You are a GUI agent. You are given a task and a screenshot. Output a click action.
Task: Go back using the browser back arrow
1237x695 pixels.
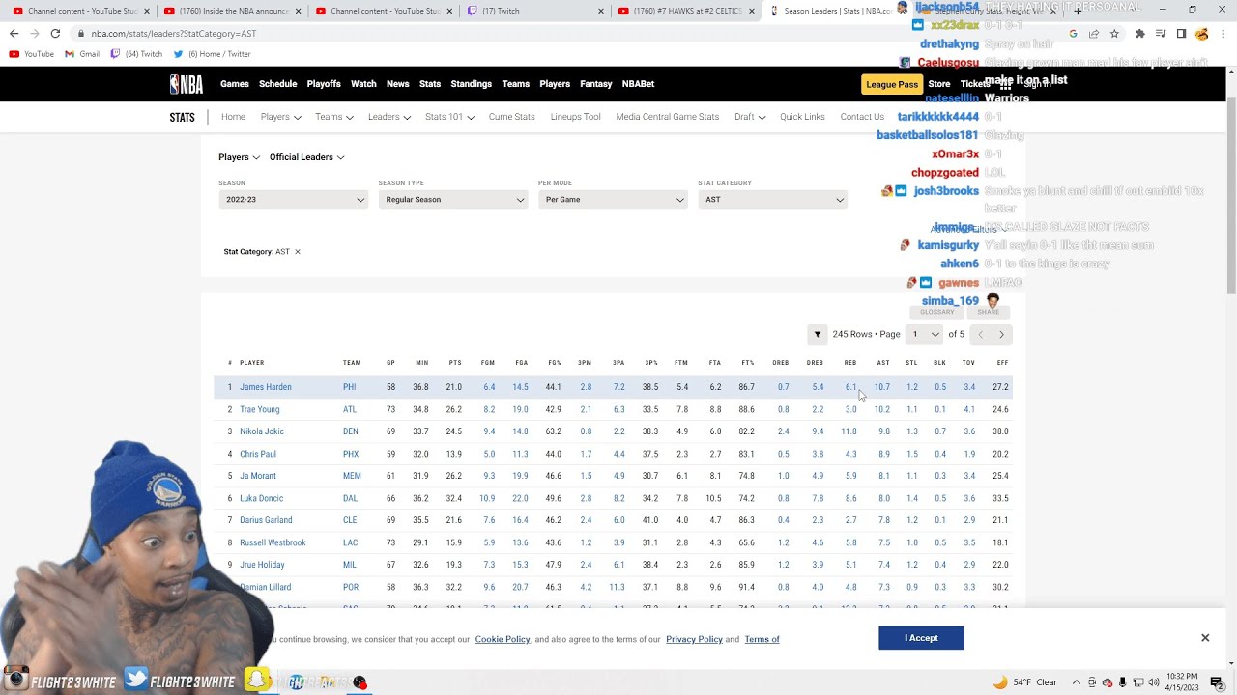point(14,33)
